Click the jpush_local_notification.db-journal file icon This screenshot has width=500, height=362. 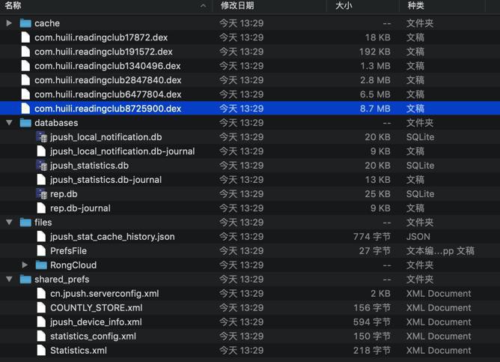(x=41, y=151)
